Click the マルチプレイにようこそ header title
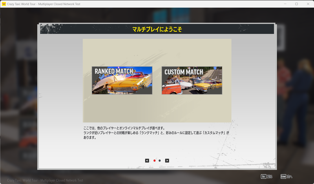 click(157, 29)
